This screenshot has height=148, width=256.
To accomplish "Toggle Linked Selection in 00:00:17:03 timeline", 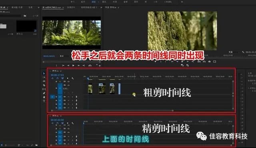I will click(x=62, y=78).
